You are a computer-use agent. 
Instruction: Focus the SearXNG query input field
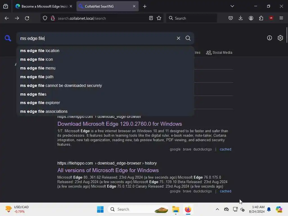click(96, 38)
